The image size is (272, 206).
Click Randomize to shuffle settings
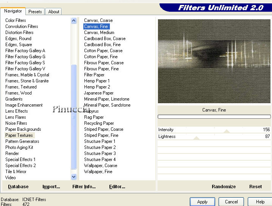pyautogui.click(x=224, y=186)
